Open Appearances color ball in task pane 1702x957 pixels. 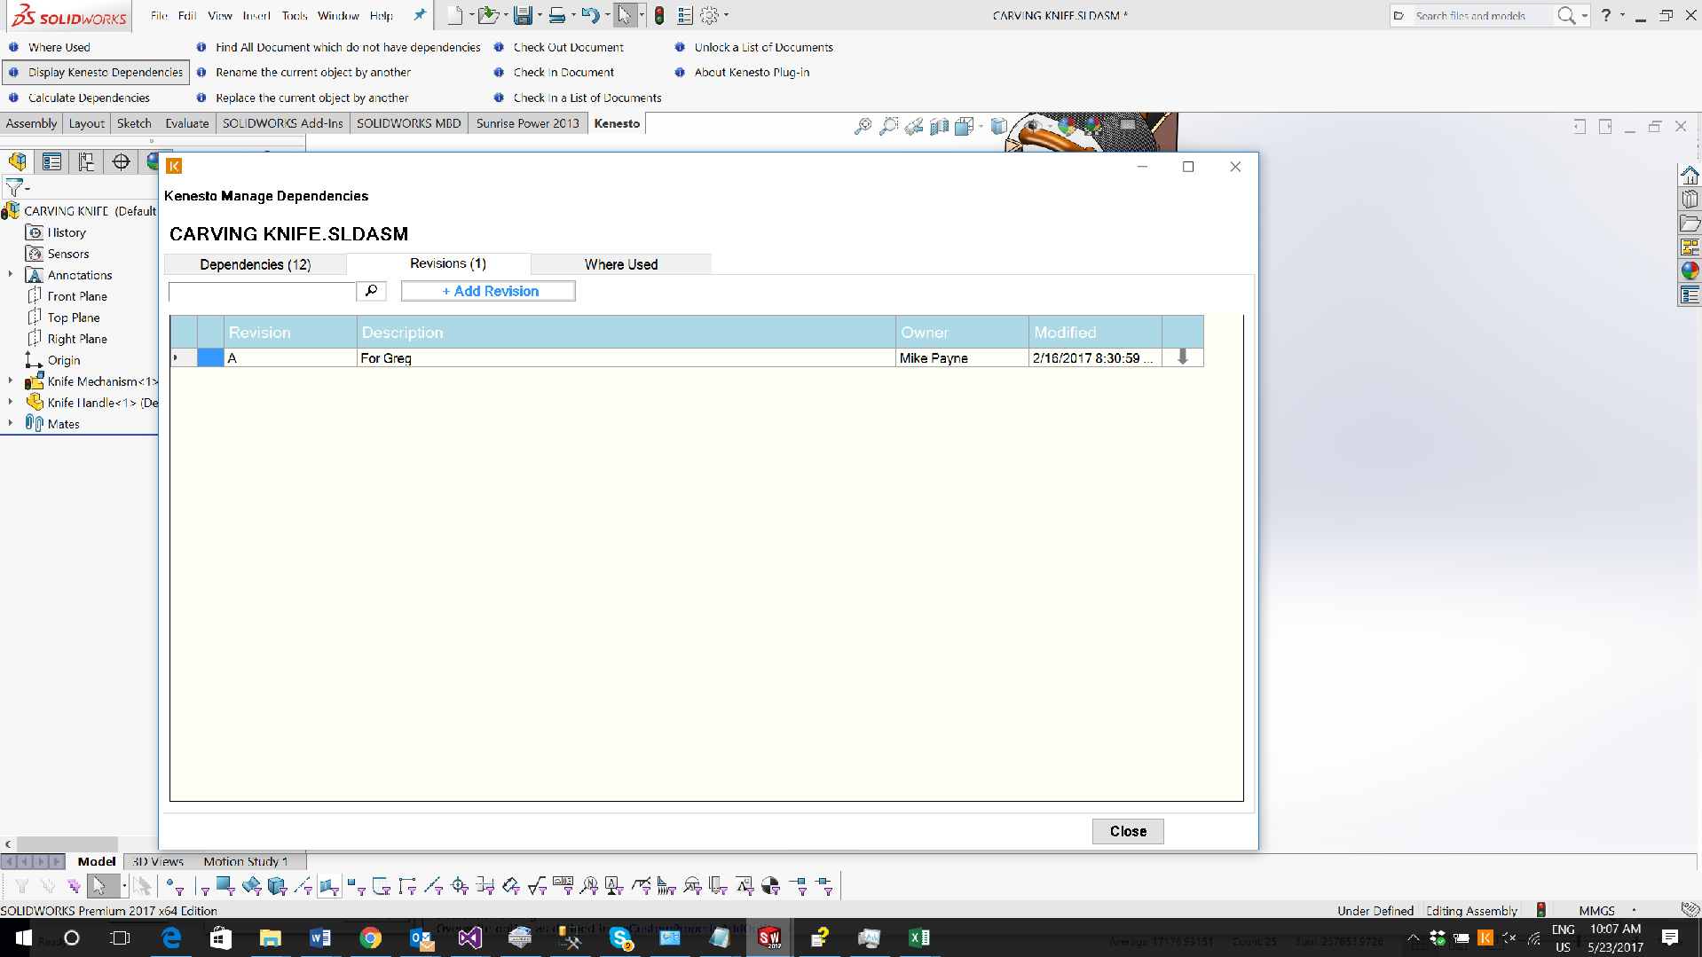(1690, 271)
